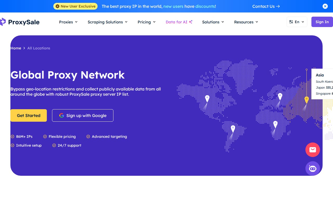
Task: Click the North America map pin
Action: tap(207, 99)
